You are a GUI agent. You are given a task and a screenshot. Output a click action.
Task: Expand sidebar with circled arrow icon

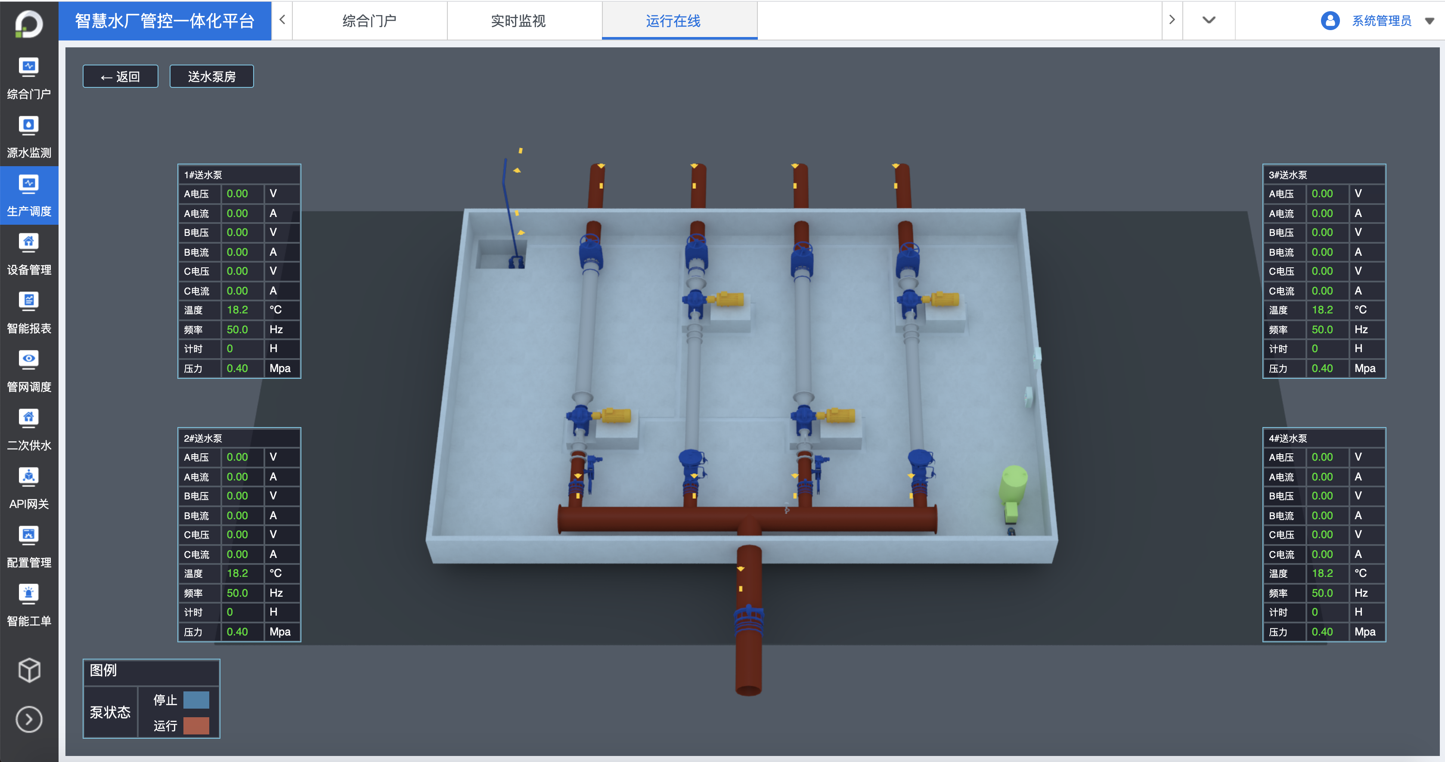click(x=29, y=719)
